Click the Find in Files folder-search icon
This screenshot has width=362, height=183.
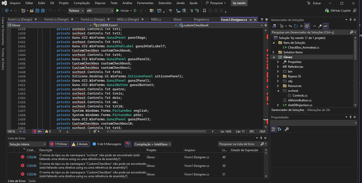click(x=152, y=11)
